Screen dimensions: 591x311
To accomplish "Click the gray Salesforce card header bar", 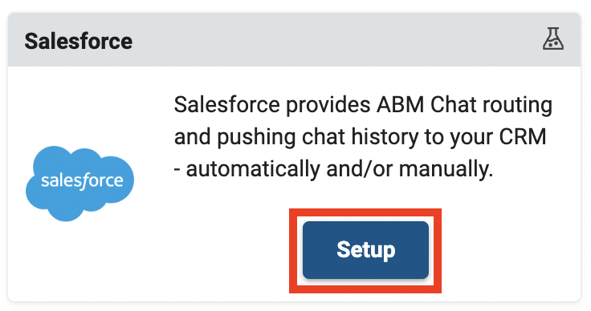I will [x=295, y=40].
